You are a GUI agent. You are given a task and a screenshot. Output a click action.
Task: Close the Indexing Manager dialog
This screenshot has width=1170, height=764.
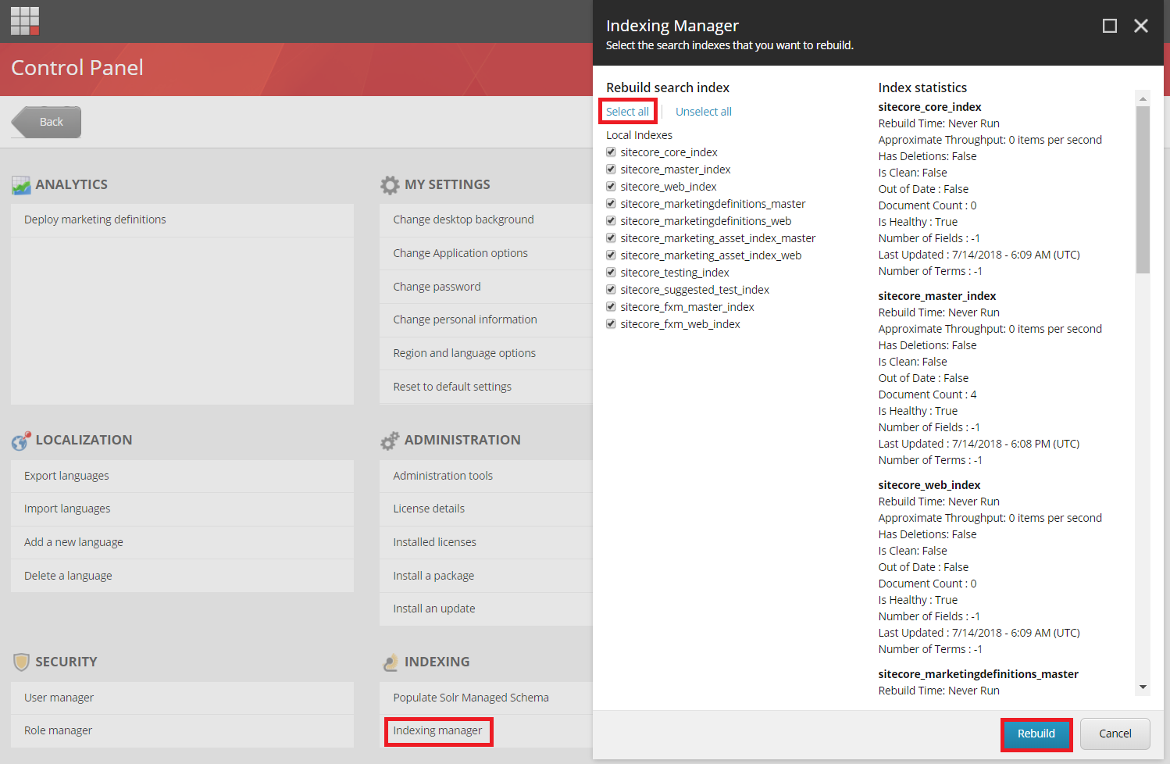coord(1141,26)
